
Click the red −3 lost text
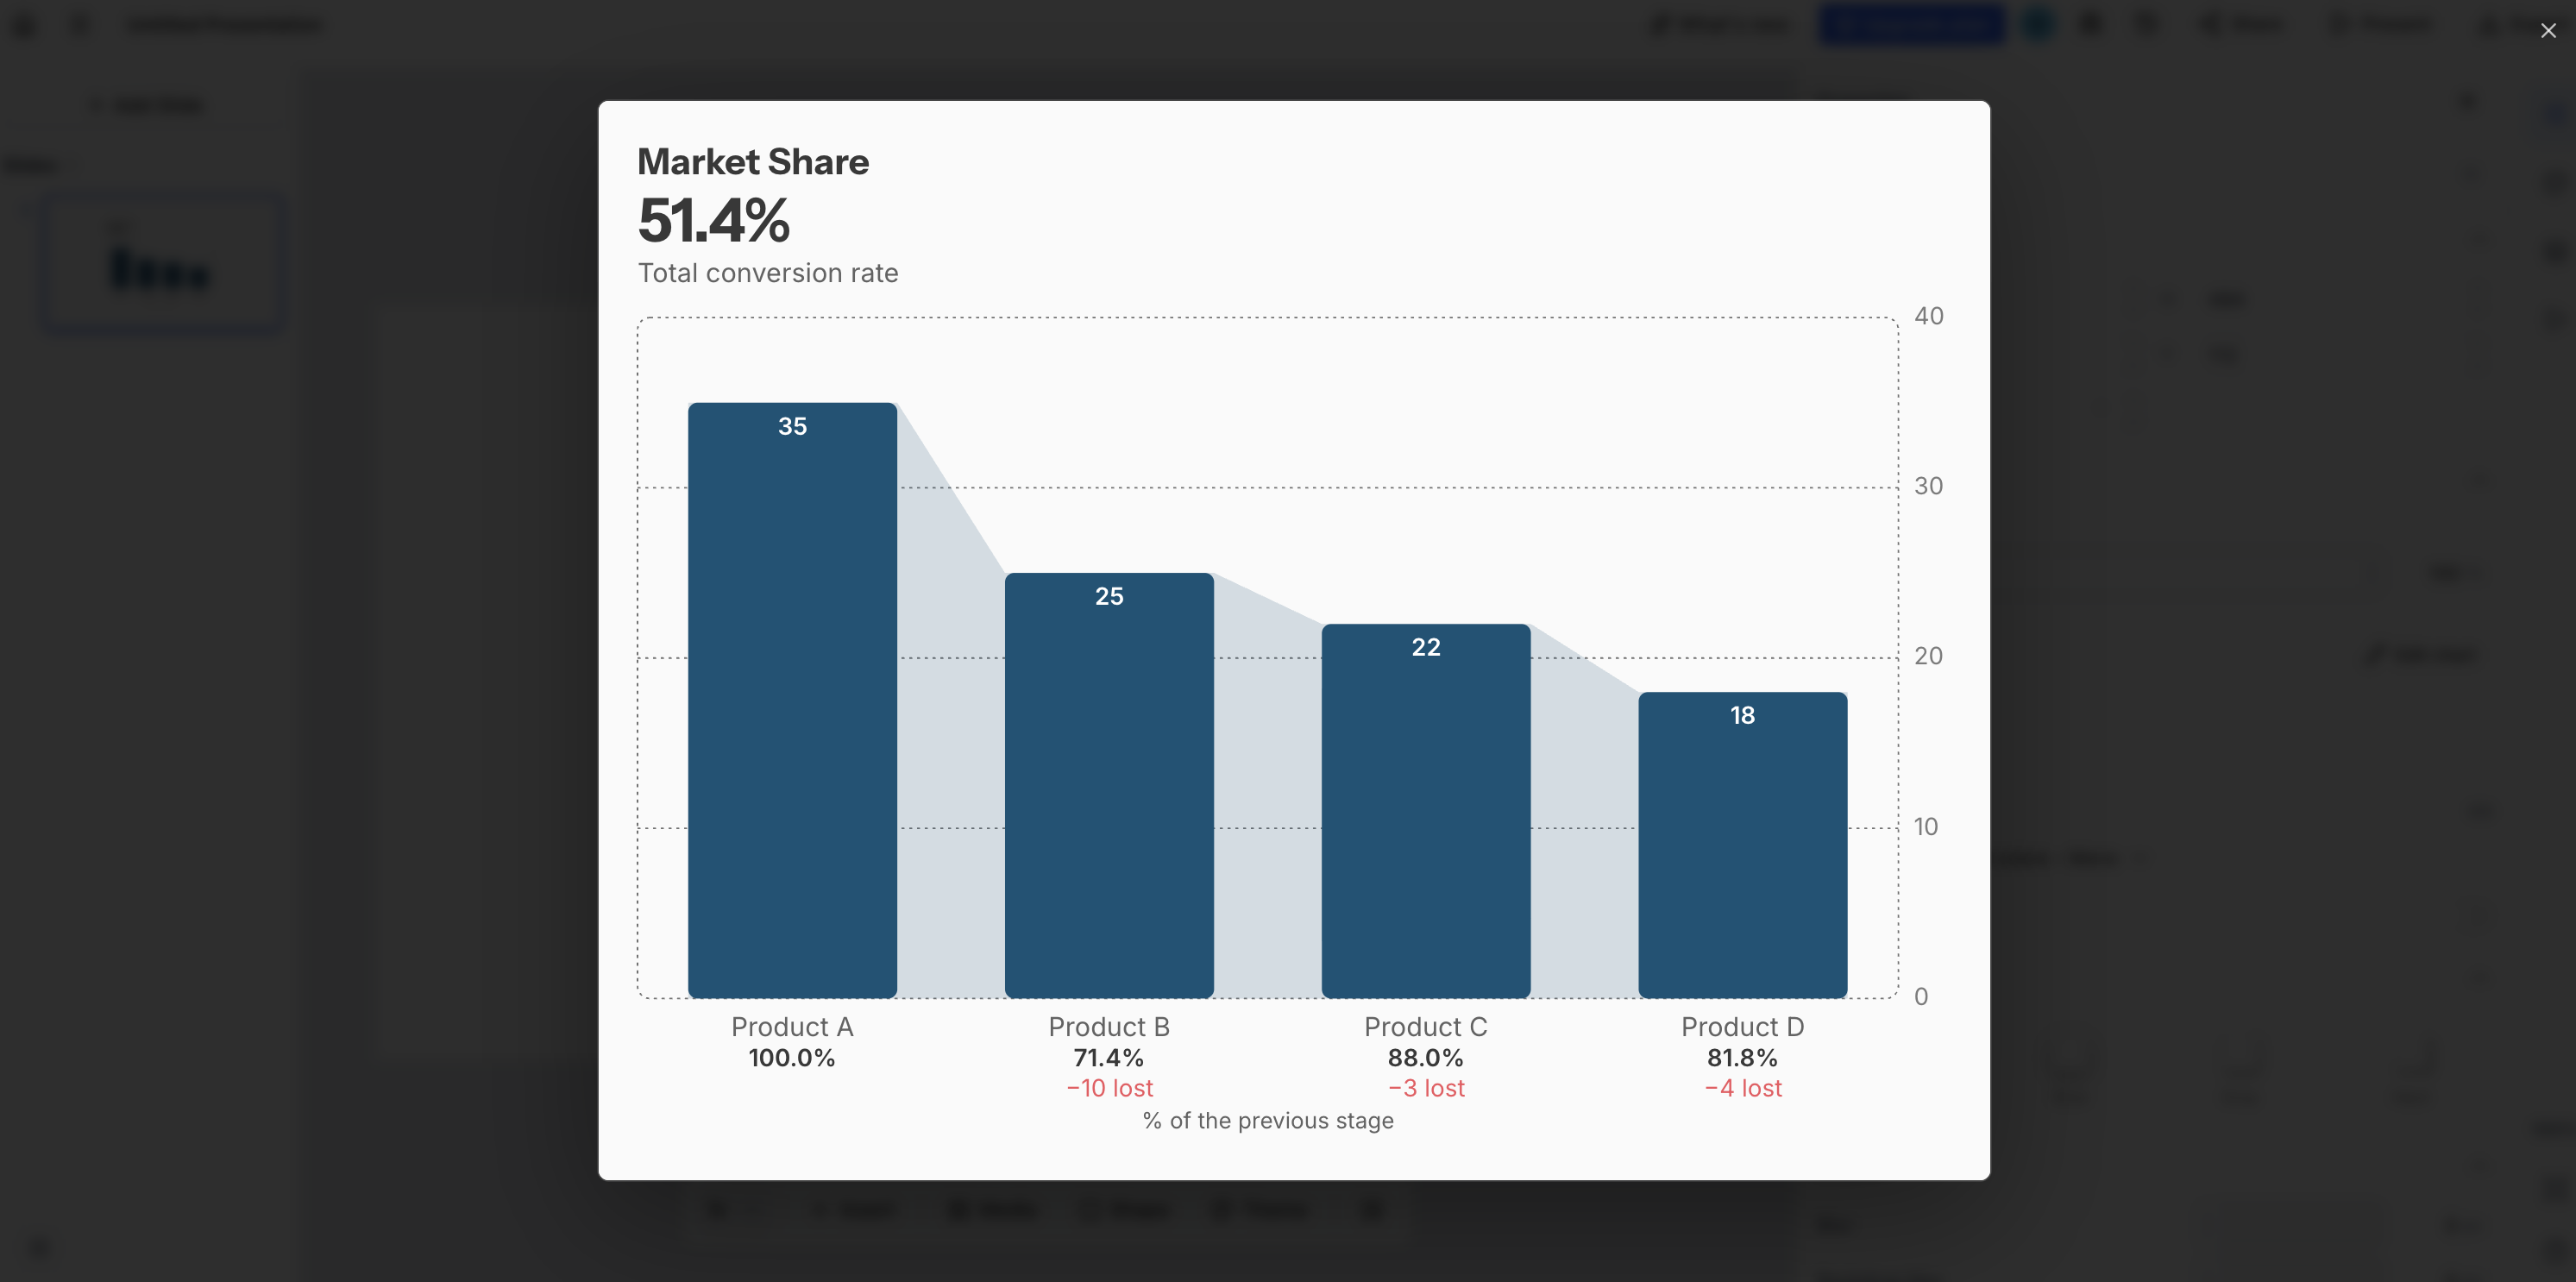(x=1426, y=1088)
